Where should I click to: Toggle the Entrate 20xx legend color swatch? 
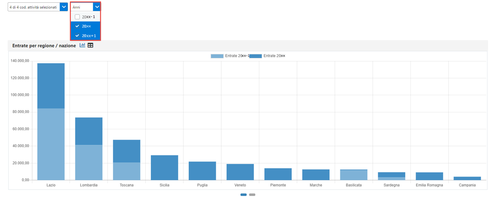point(255,56)
